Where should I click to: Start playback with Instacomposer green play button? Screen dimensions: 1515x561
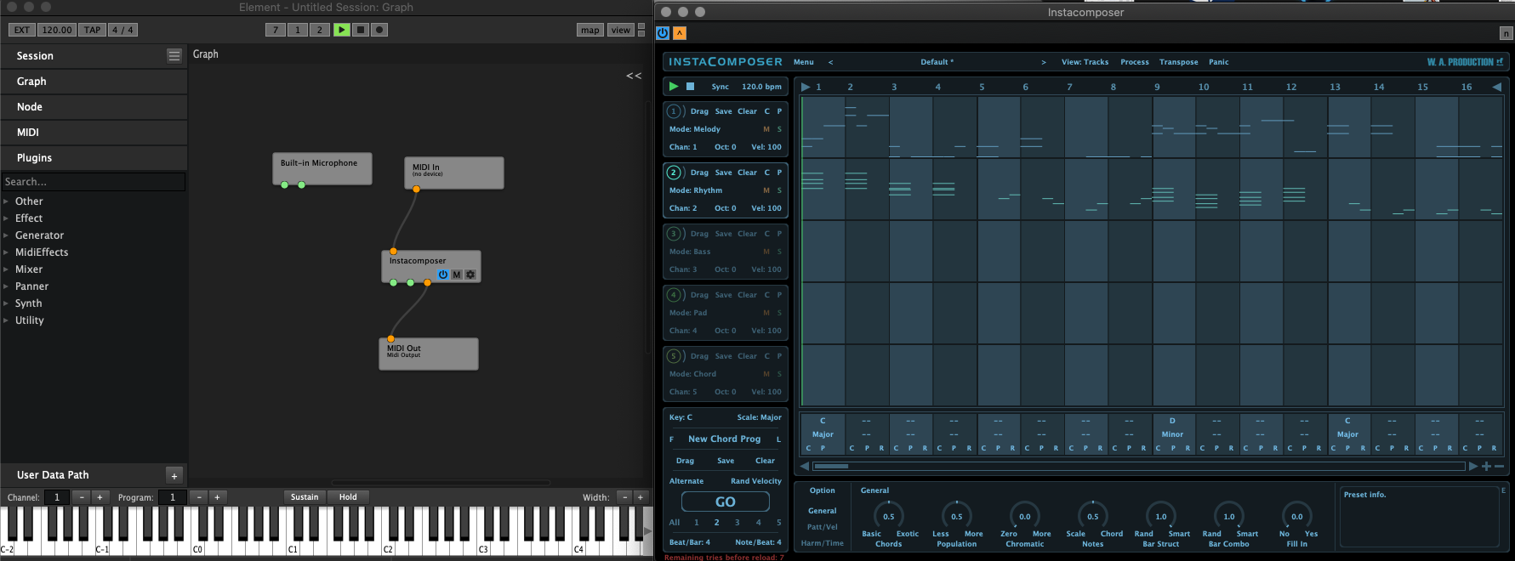tap(674, 87)
